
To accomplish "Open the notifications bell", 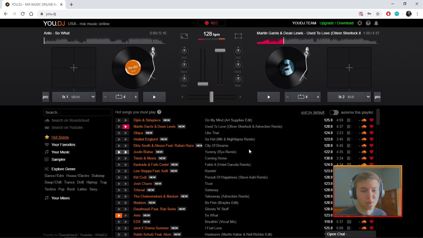I will [x=376, y=23].
